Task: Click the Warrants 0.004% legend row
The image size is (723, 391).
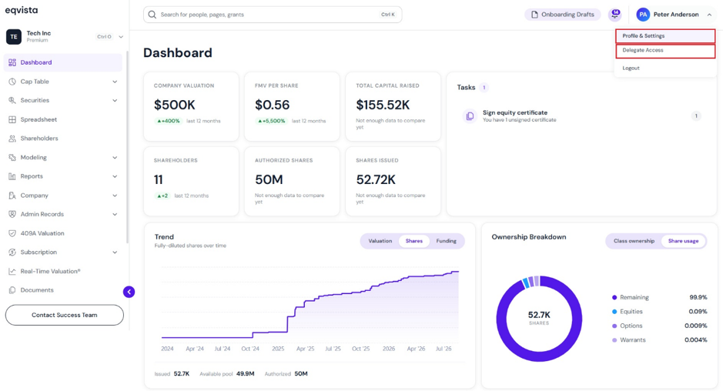Action: click(x=659, y=340)
